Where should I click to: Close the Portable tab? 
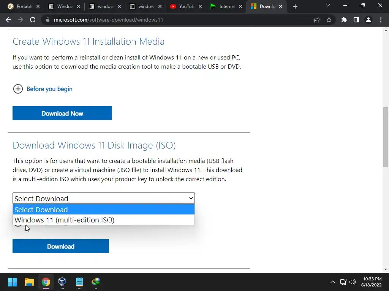coord(38,6)
